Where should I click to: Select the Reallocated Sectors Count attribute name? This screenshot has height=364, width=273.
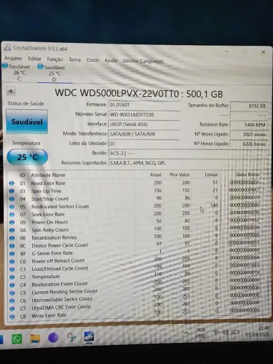point(60,207)
